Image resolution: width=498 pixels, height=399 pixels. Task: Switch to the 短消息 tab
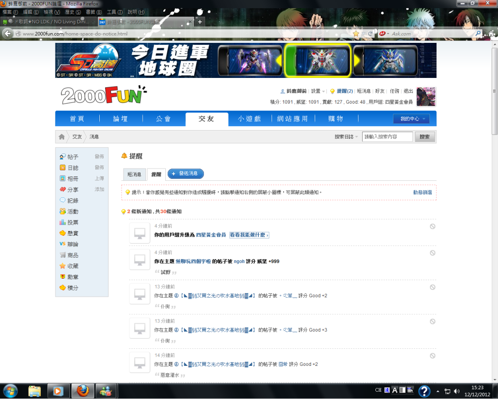point(134,174)
